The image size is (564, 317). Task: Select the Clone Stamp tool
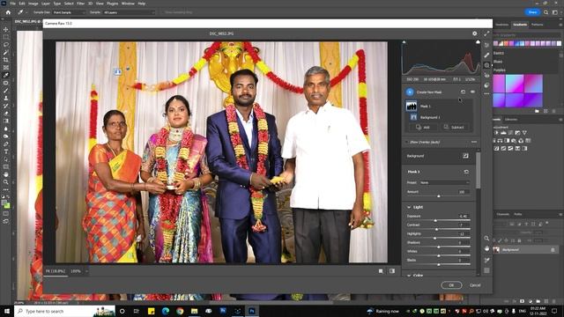pos(6,98)
